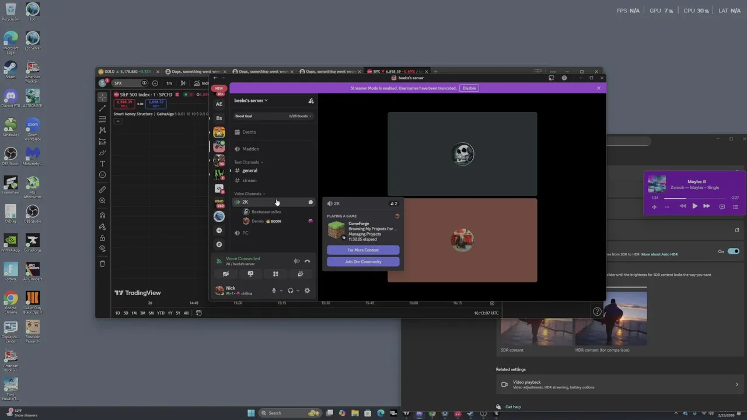Toggle noise suppression waveform icon in Discord
This screenshot has height=420, width=747.
(x=296, y=261)
